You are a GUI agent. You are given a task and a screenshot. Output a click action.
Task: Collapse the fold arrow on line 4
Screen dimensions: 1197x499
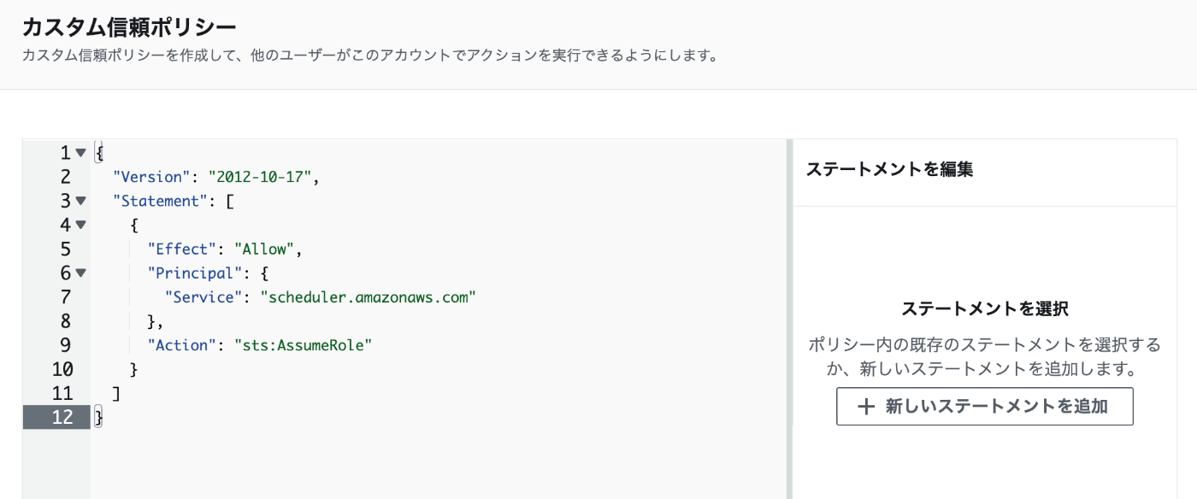point(80,225)
